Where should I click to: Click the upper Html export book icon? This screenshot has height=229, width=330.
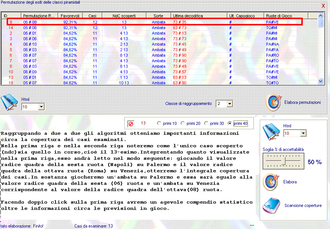10,102
